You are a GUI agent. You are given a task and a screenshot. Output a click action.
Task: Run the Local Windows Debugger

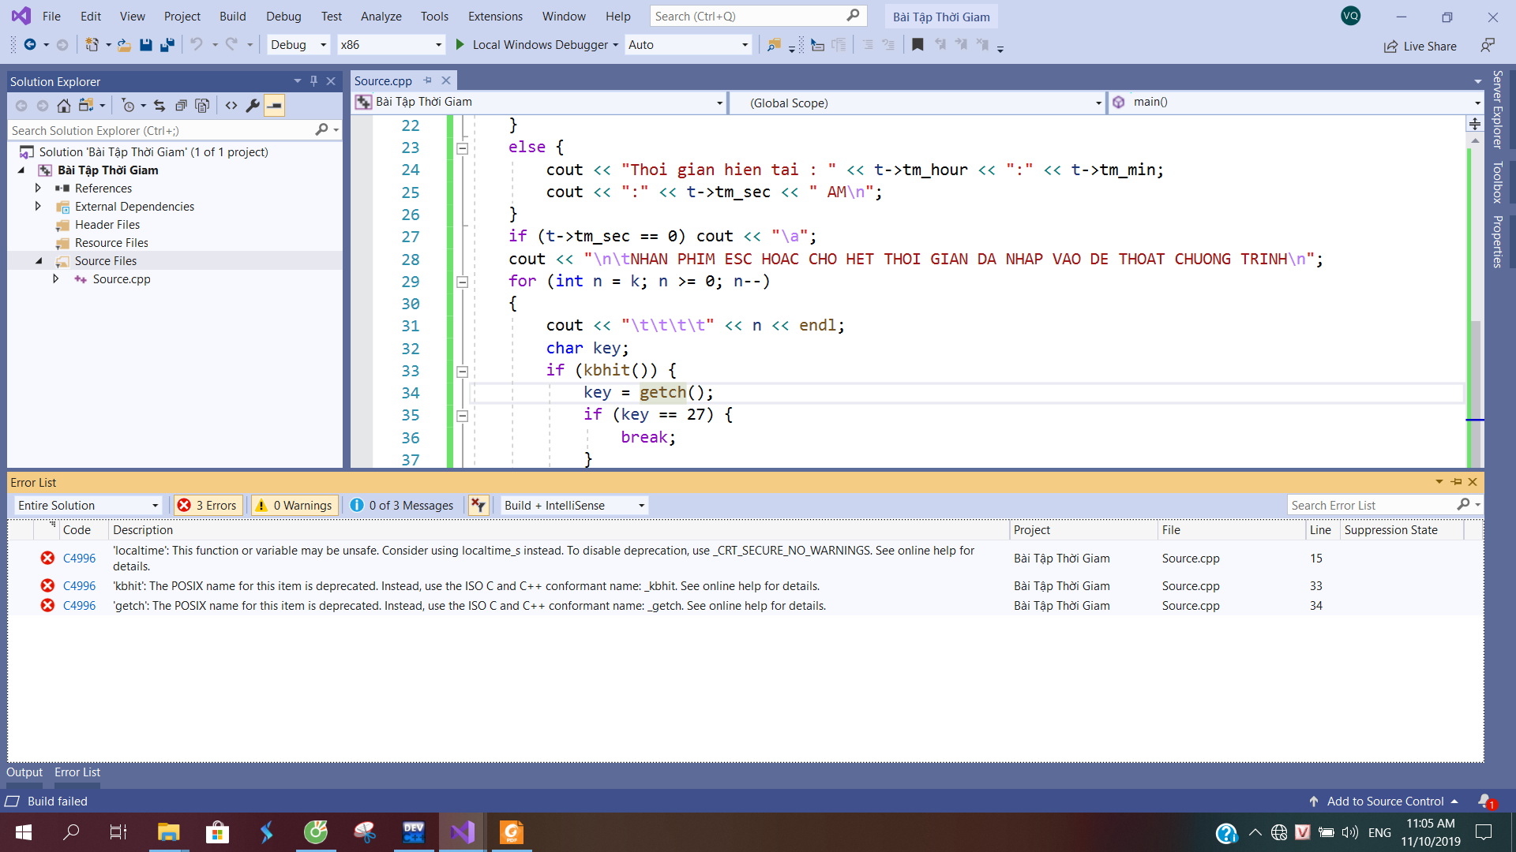(537, 45)
